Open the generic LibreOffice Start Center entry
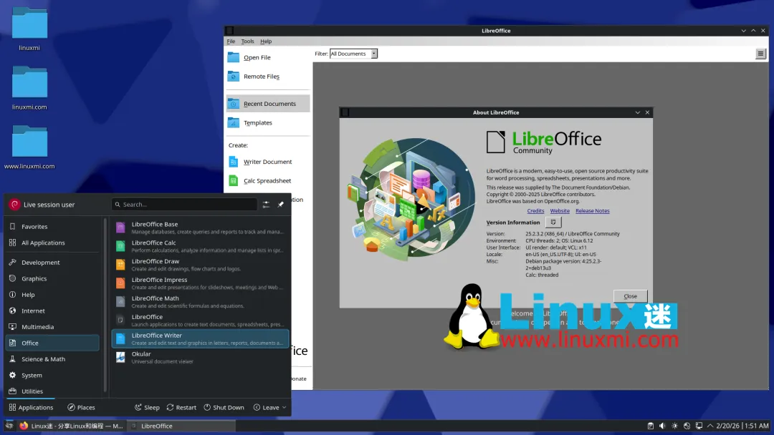Screen dimensions: 774x435 point(200,321)
